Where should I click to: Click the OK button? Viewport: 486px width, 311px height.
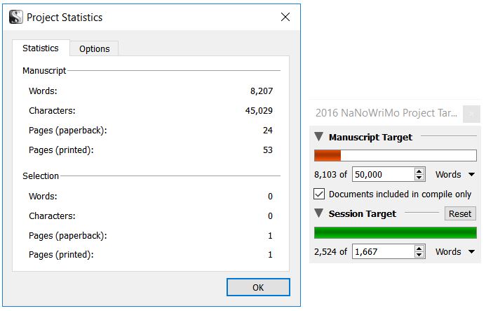[x=258, y=287]
